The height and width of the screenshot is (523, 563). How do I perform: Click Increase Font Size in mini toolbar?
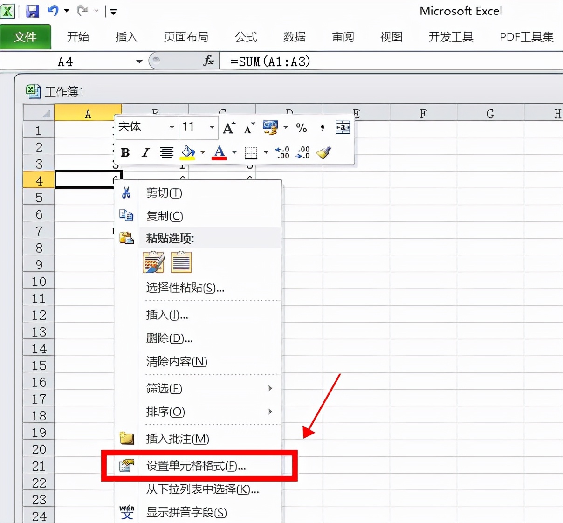click(229, 128)
